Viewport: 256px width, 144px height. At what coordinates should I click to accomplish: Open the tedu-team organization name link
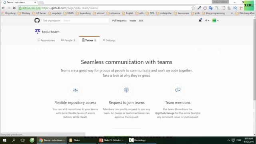tap(51, 32)
